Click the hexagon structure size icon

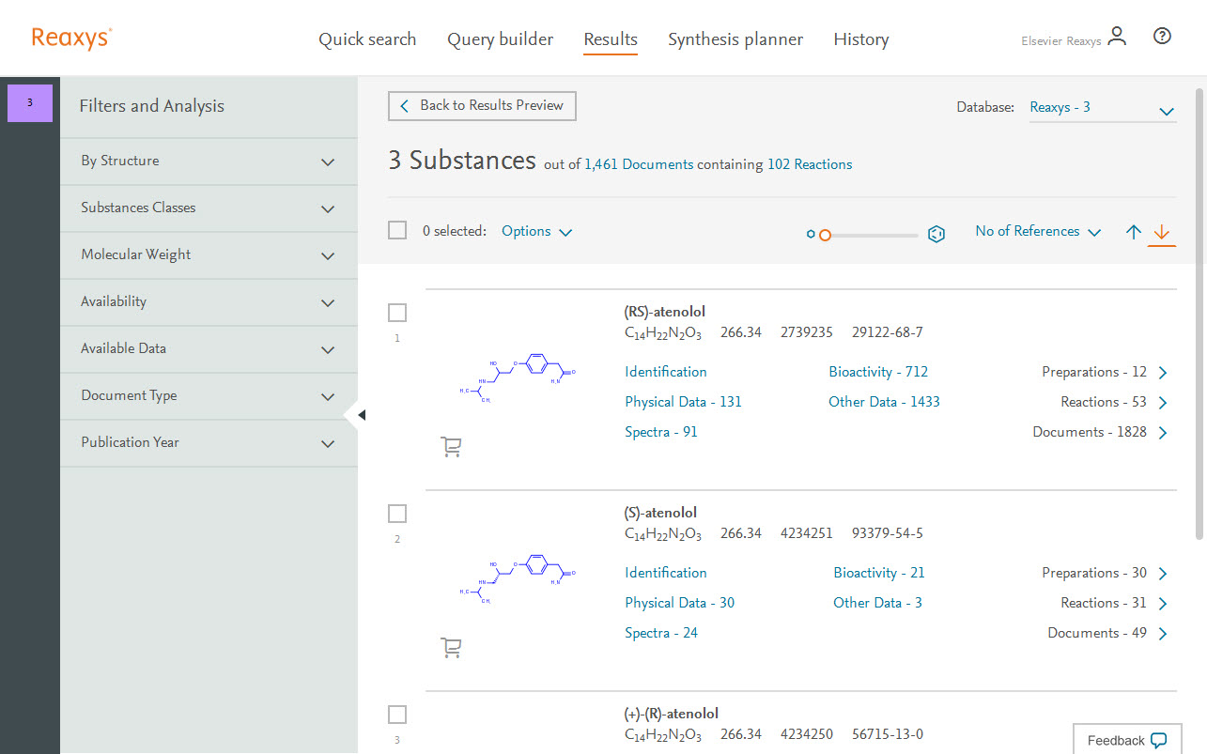click(x=936, y=234)
